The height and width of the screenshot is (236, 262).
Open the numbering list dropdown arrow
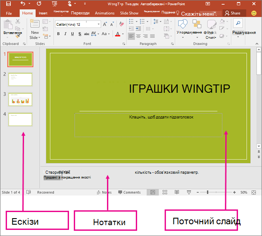click(x=148, y=21)
